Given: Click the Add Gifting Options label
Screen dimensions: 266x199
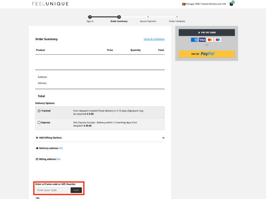Looking at the screenshot, I should pyautogui.click(x=51, y=138).
